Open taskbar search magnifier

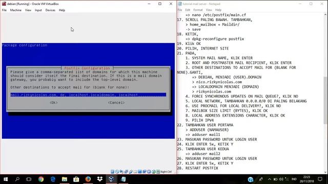17,179
